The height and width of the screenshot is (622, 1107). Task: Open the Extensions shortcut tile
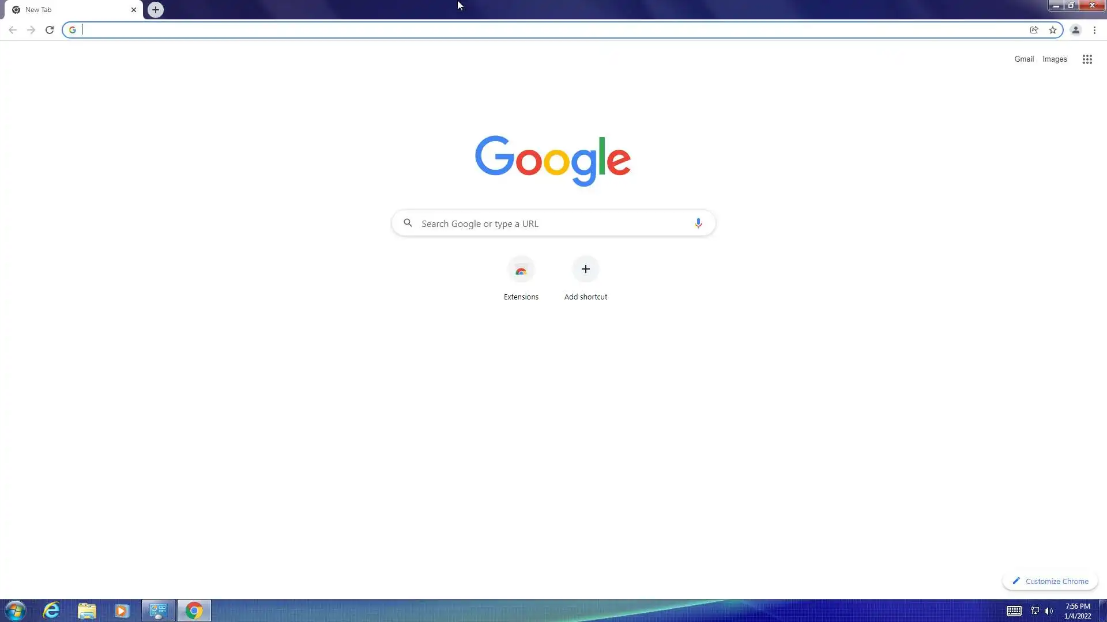click(521, 270)
